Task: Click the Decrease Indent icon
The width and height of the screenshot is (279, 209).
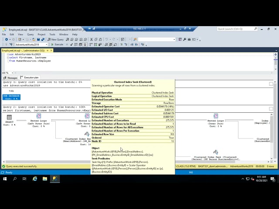Action: point(132,44)
